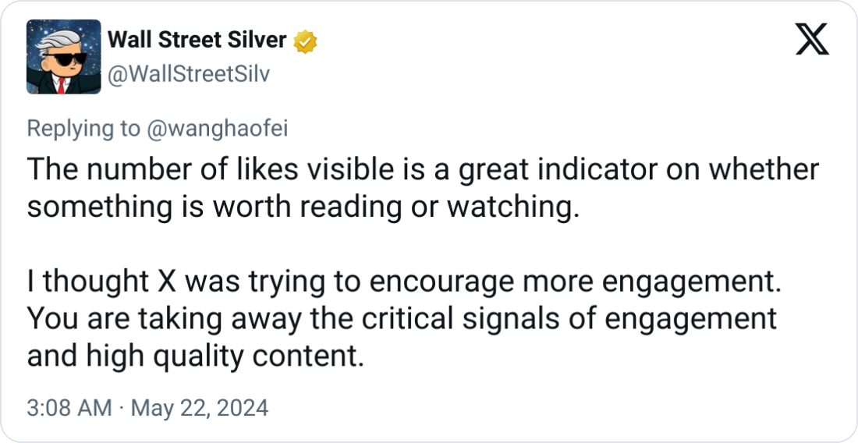
Task: Open Wall Street Silver's profile avatar
Action: tap(63, 57)
